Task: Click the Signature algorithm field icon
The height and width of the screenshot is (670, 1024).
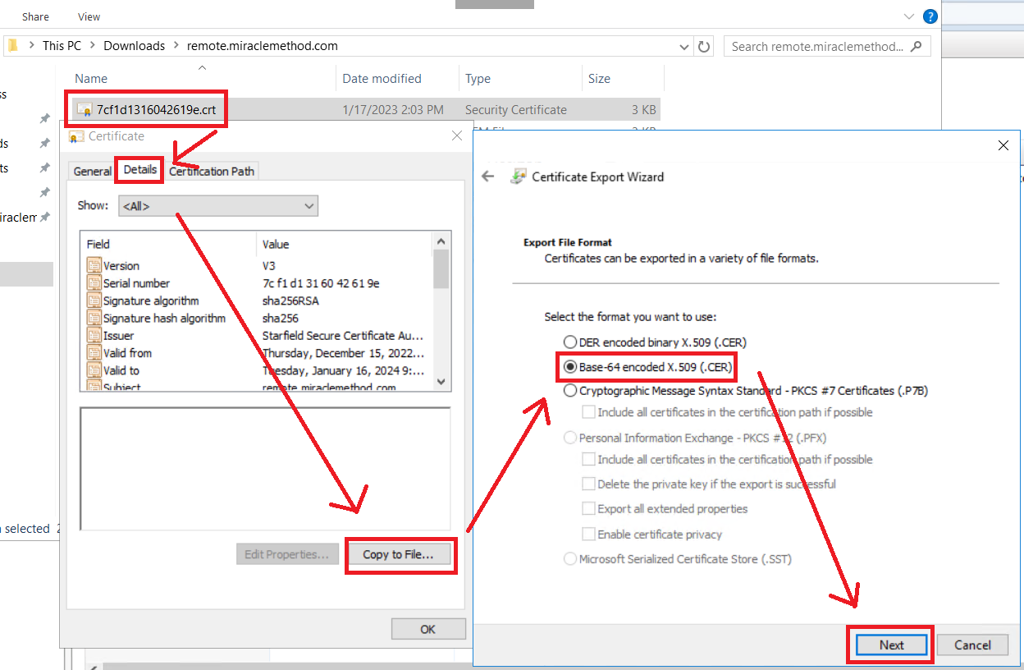Action: click(x=94, y=301)
